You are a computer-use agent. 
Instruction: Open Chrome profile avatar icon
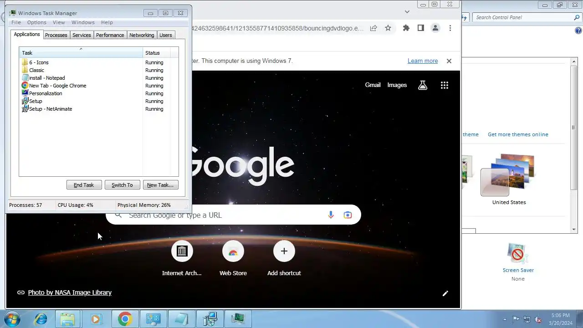435,28
